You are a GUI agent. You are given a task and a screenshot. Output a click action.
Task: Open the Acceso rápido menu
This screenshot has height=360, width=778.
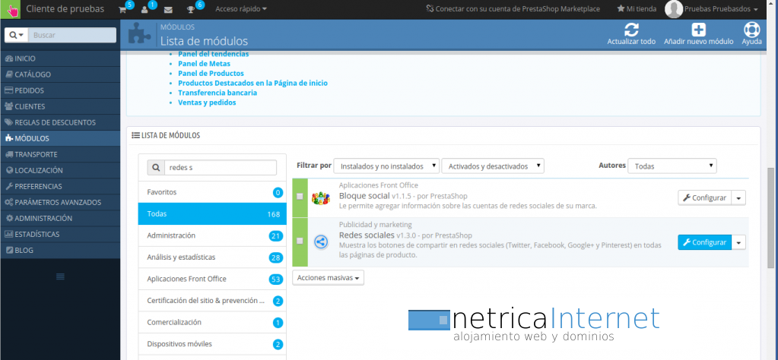pyautogui.click(x=240, y=9)
